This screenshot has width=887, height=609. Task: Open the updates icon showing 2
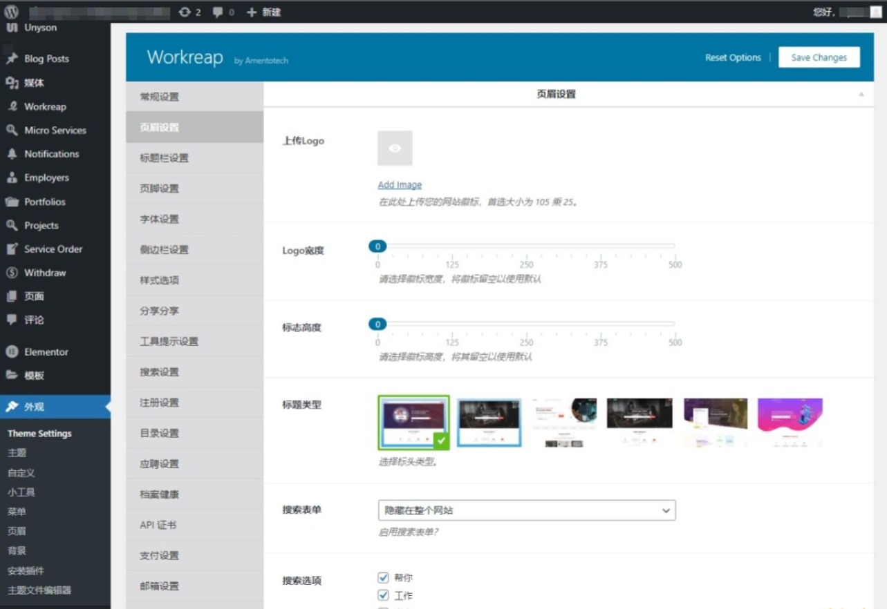tap(185, 12)
